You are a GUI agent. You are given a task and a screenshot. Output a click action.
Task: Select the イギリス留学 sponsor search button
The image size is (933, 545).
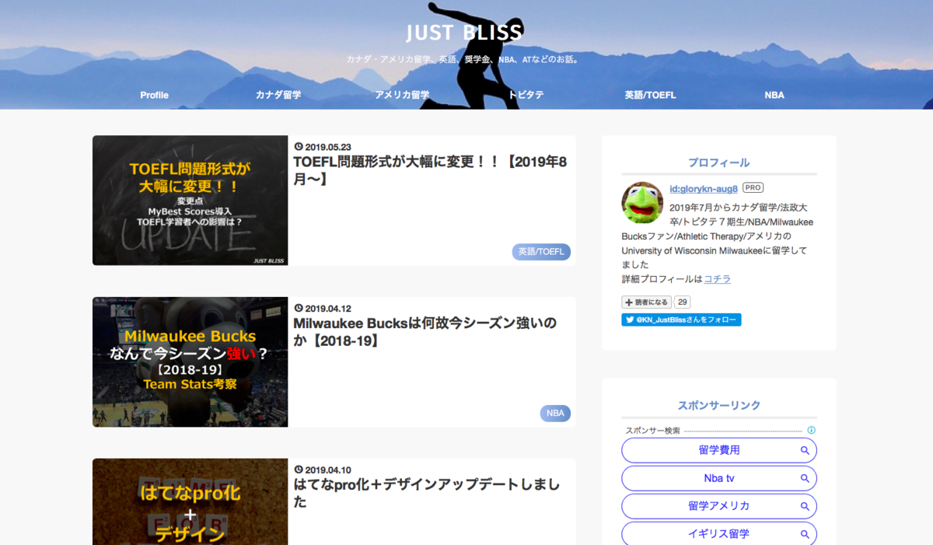[719, 534]
